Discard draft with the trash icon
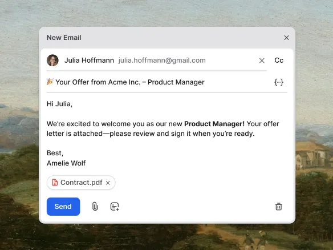The width and height of the screenshot is (333, 250). click(x=279, y=207)
